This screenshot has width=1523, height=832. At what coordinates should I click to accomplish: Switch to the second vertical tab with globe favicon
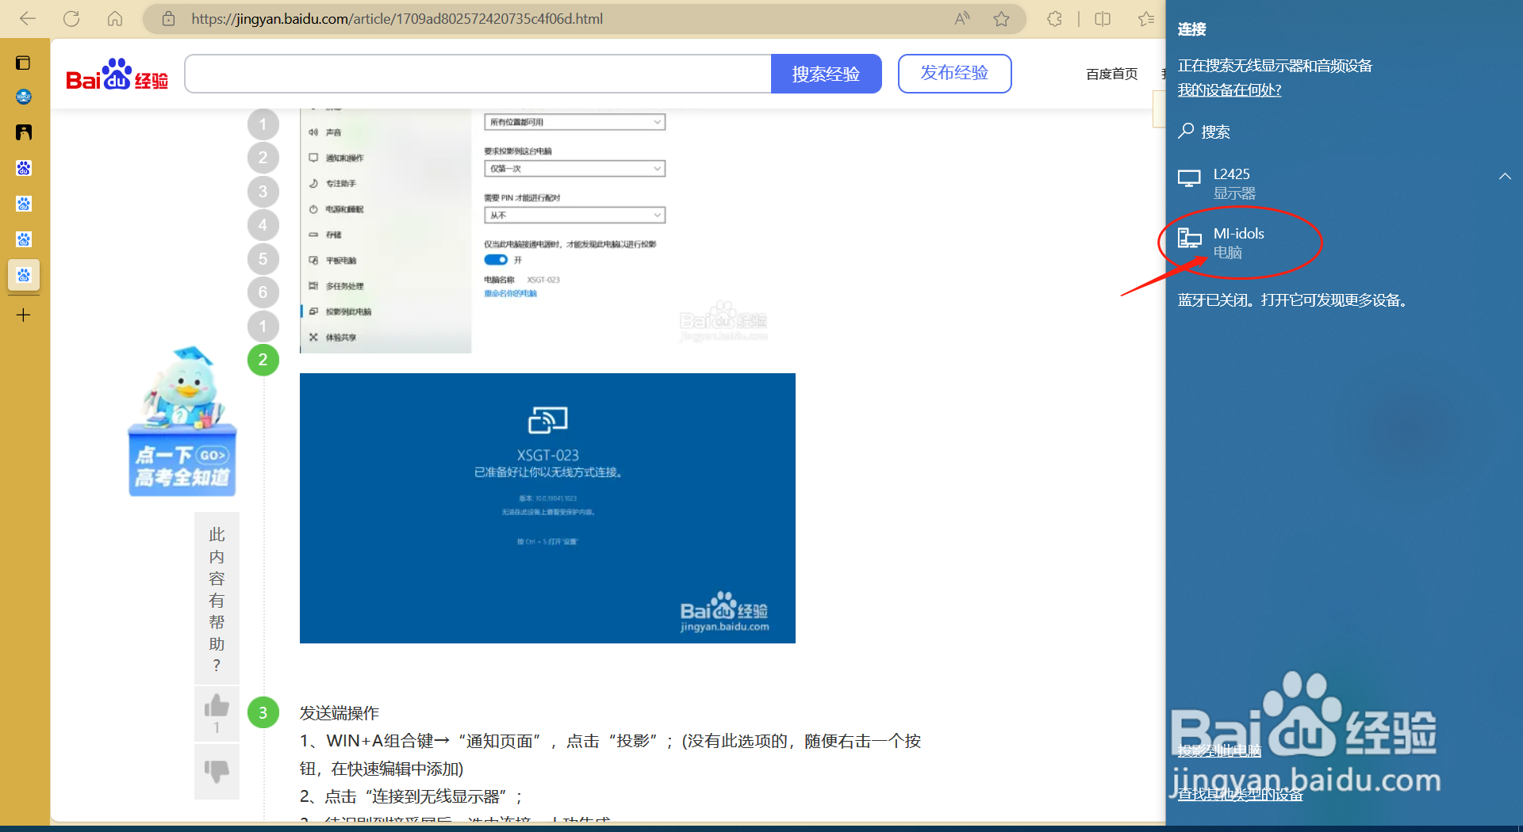coord(24,97)
